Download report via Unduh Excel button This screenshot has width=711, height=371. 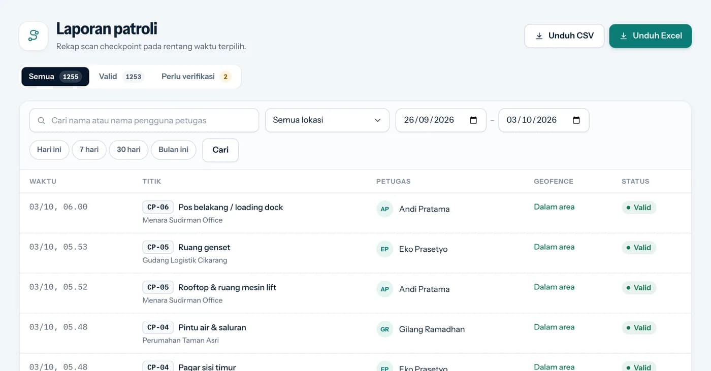(651, 36)
